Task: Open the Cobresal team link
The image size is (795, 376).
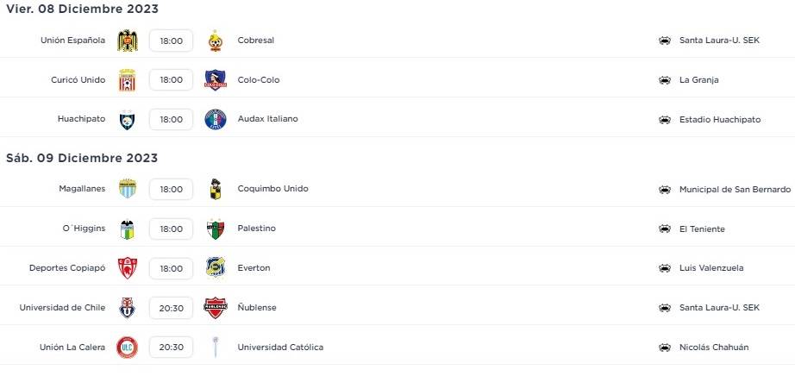Action: coord(256,41)
